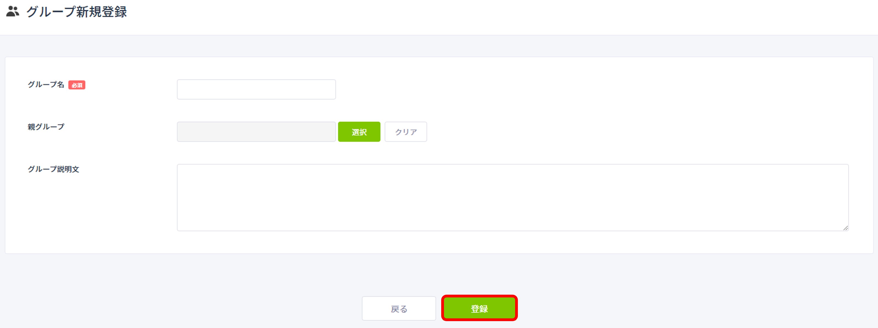Click the red highlight border around 登録
The height and width of the screenshot is (328, 878).
480,296
